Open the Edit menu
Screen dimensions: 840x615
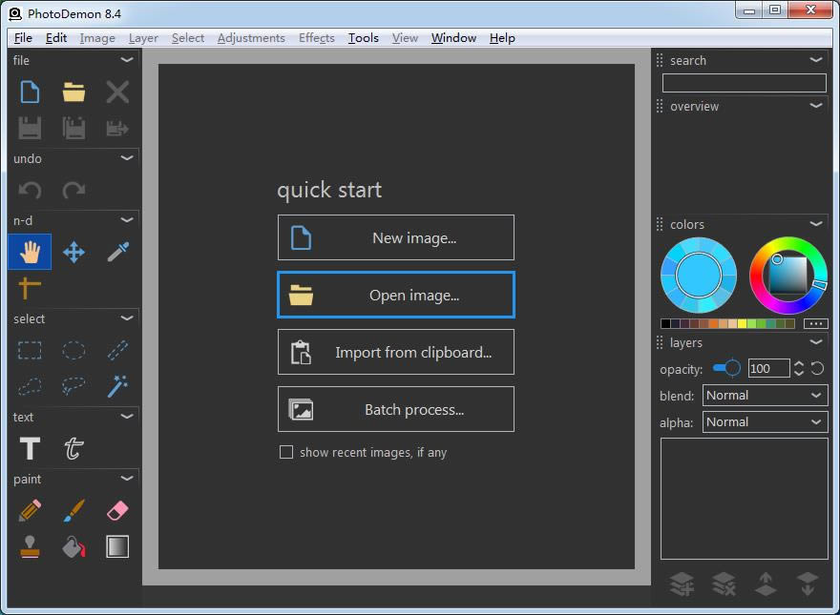[x=56, y=38]
